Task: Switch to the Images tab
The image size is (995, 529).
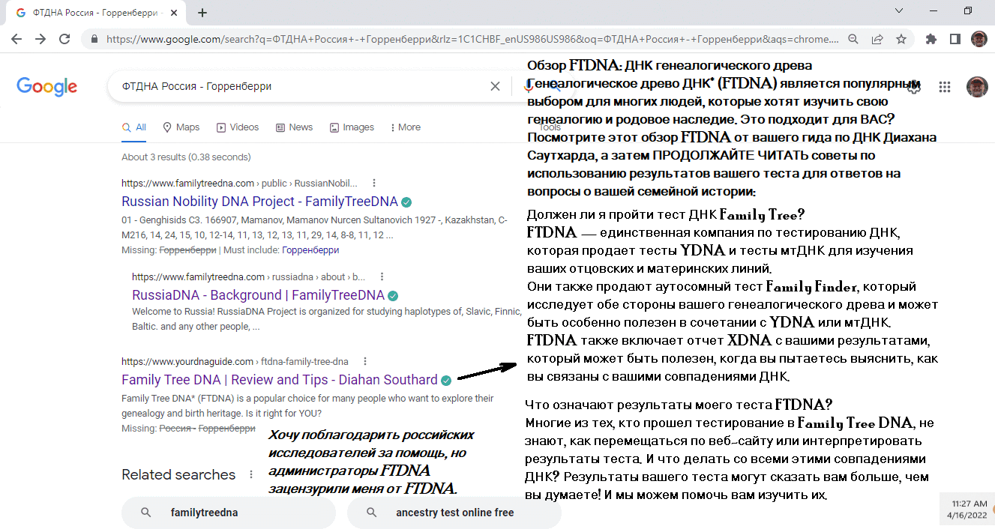Action: pyautogui.click(x=352, y=127)
